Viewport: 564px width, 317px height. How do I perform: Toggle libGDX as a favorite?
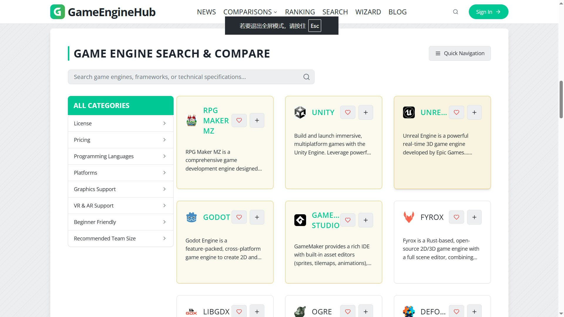click(239, 311)
